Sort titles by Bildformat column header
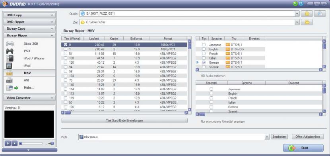This screenshot has height=156, width=330. (x=136, y=38)
